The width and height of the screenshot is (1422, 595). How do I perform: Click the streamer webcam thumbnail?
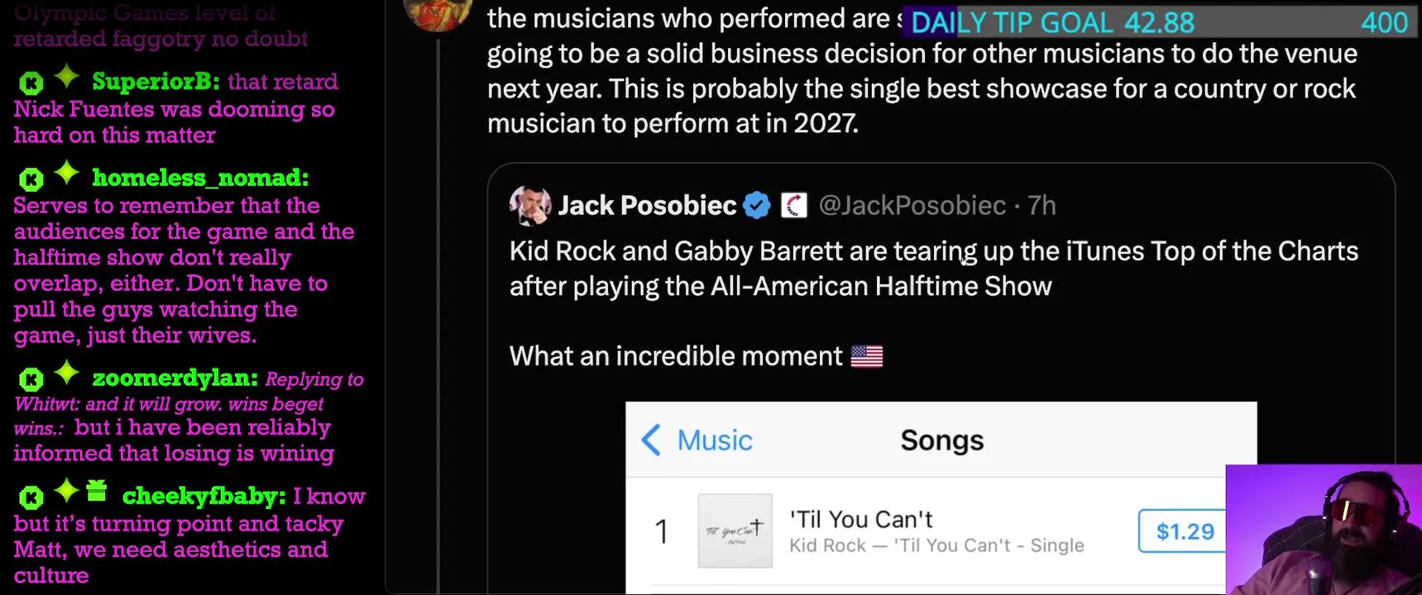(1323, 530)
